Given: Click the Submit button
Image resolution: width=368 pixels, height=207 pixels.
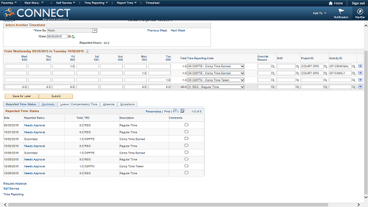Looking at the screenshot, I should (56, 96).
